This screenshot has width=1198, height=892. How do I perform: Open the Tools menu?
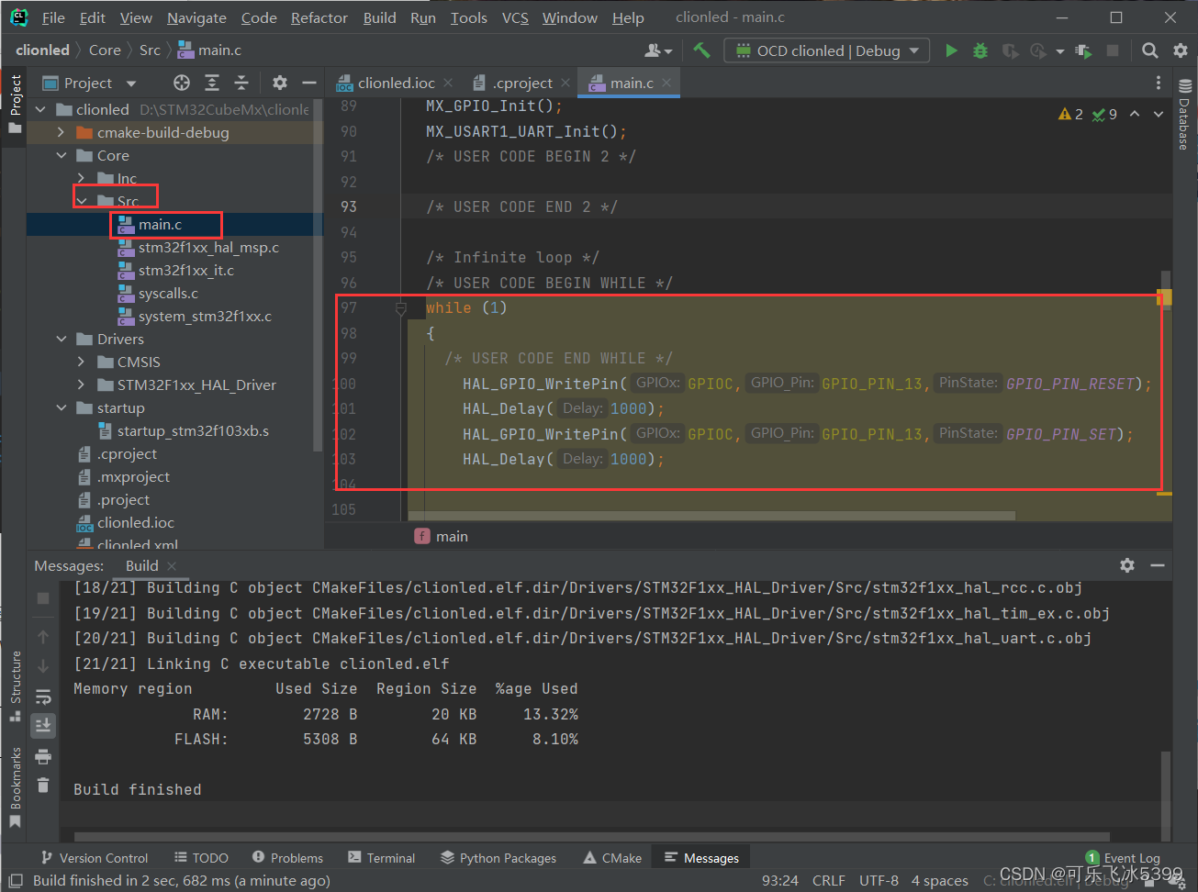tap(468, 17)
